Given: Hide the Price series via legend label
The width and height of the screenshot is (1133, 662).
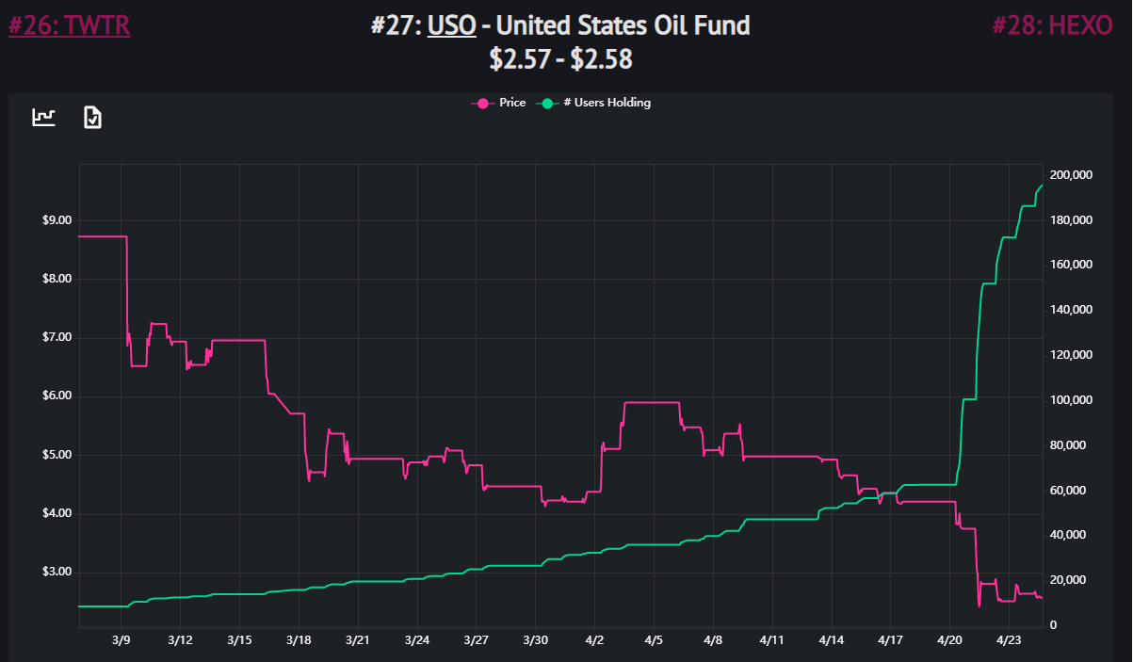Looking at the screenshot, I should 512,103.
